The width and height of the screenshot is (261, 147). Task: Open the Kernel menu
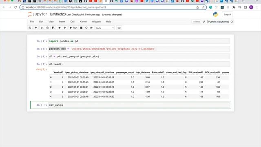click(83, 22)
